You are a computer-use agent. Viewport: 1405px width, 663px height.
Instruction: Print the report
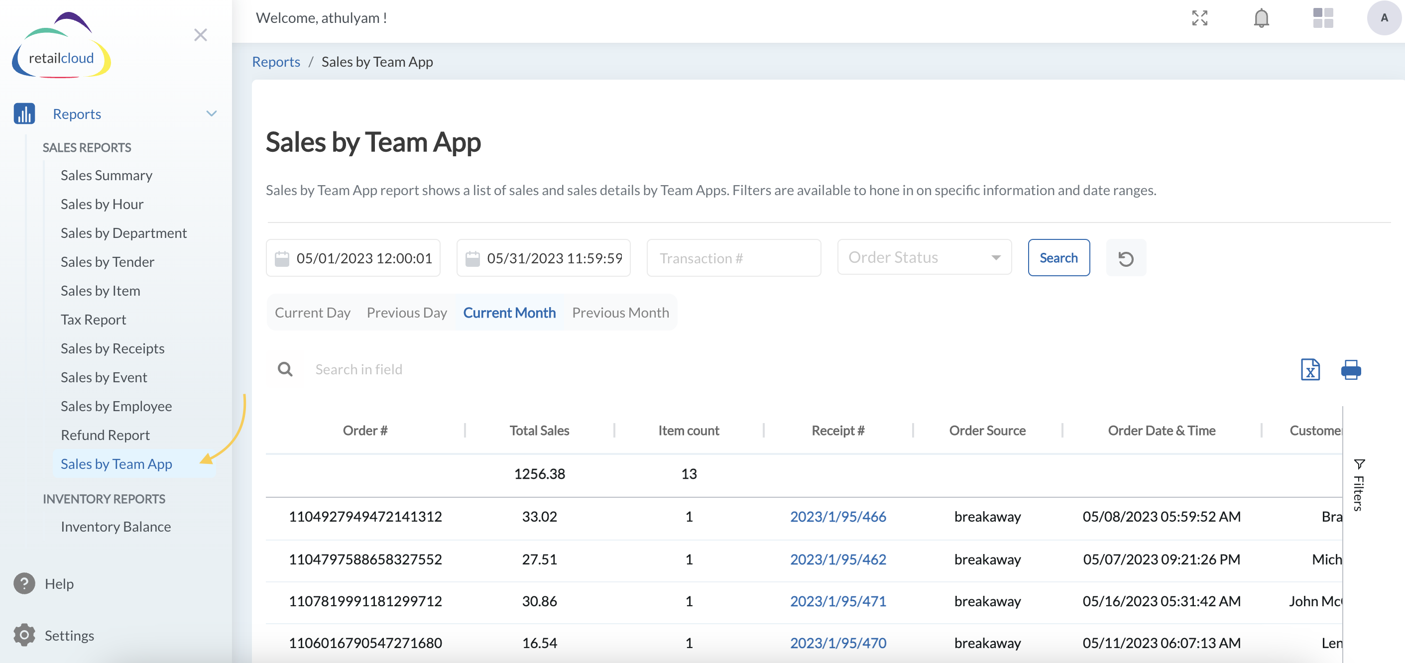click(x=1350, y=369)
